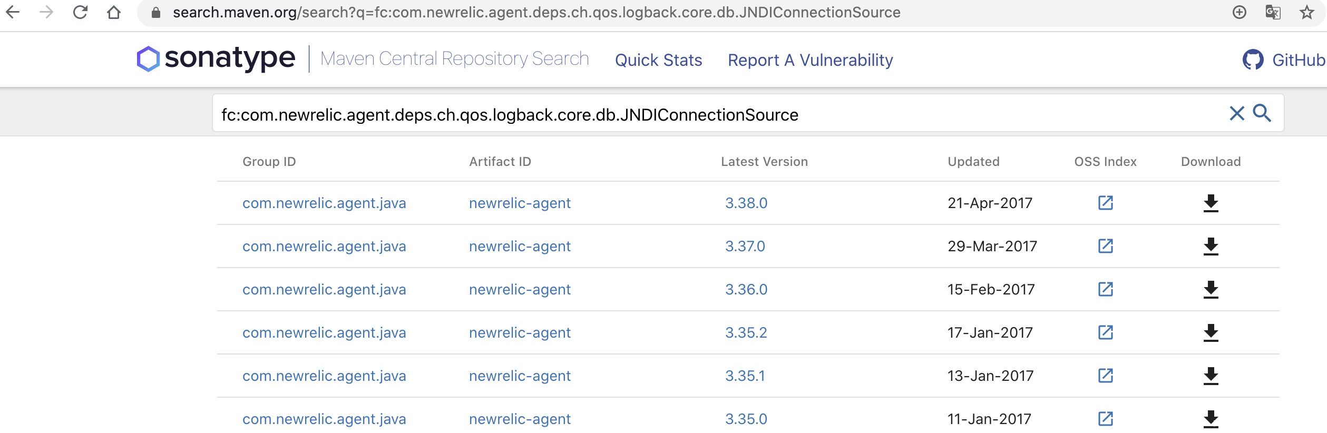Bookmark this page with the star icon

tap(1306, 12)
